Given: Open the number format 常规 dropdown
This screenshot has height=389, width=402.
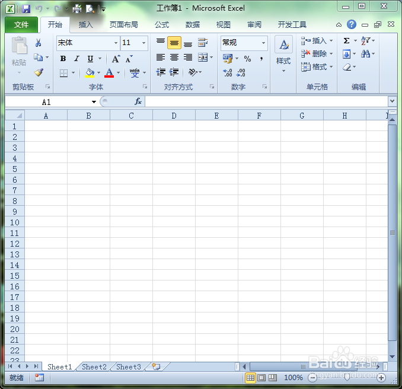Looking at the screenshot, I should pyautogui.click(x=264, y=43).
